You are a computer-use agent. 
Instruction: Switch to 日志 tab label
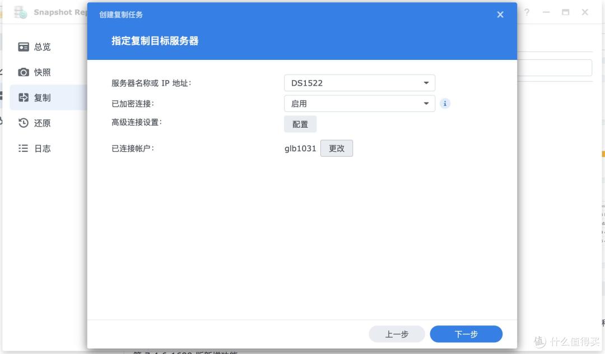pyautogui.click(x=43, y=149)
